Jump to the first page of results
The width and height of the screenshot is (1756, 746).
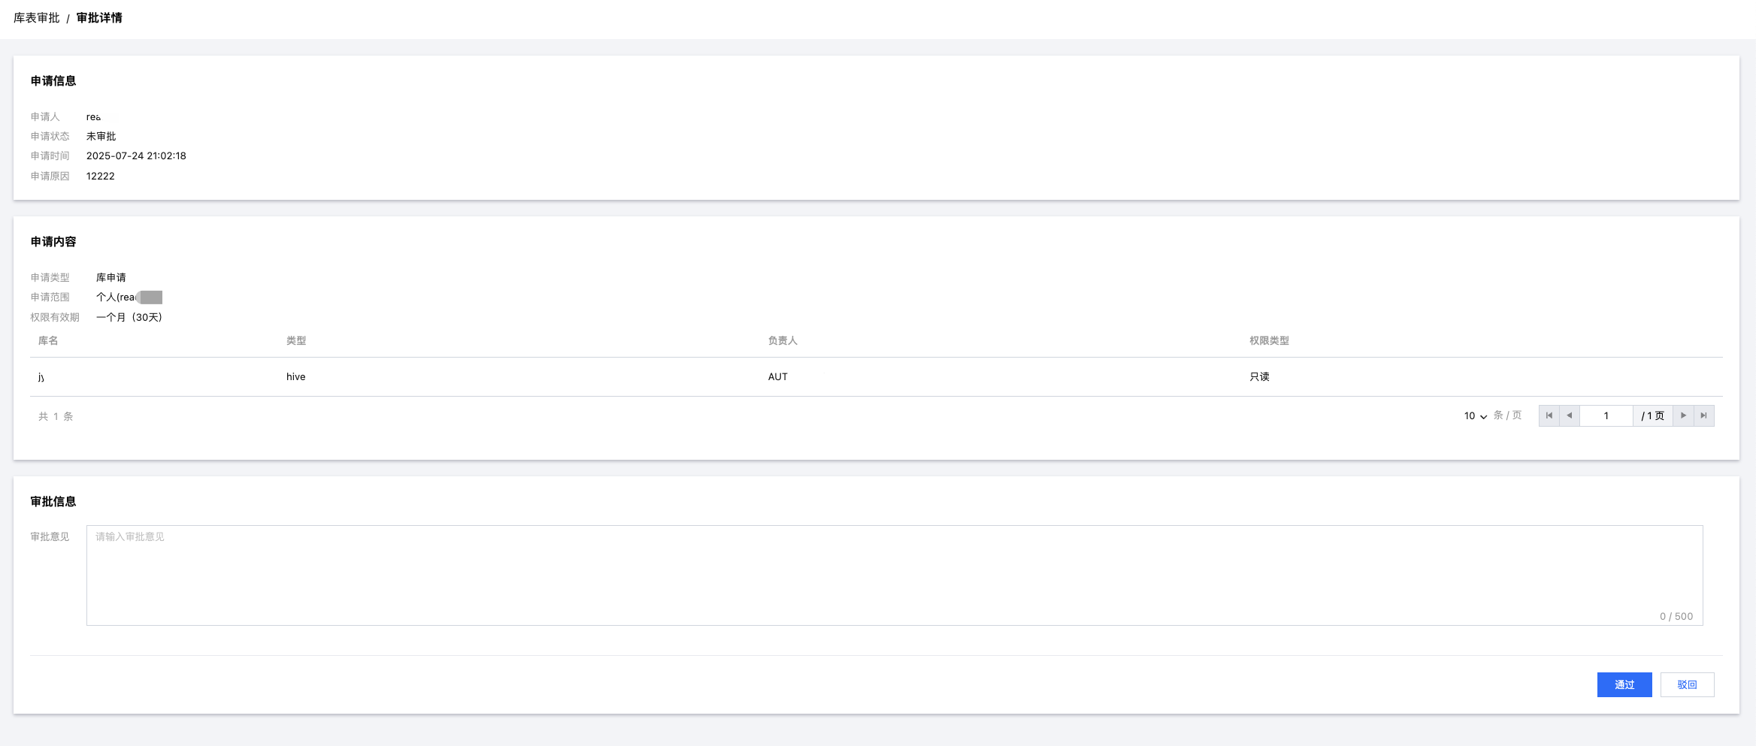click(1549, 415)
